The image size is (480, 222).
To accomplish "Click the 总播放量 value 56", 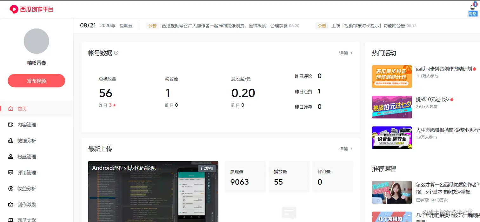I will [105, 93].
